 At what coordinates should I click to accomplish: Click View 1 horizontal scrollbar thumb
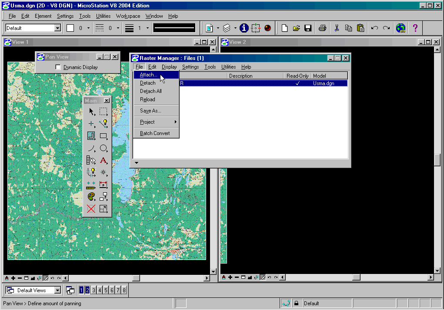(136, 278)
